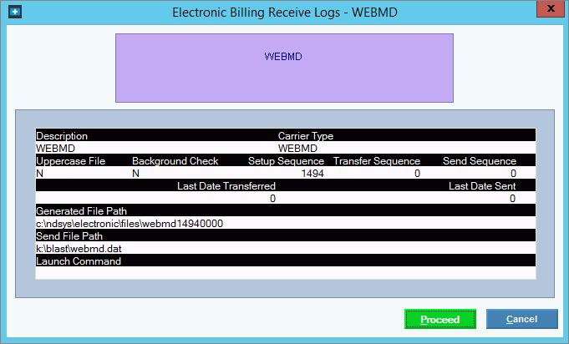The height and width of the screenshot is (344, 569).
Task: Click the generated file path c:\ndsys\electronic\files\webmd14940000
Action: point(130,223)
